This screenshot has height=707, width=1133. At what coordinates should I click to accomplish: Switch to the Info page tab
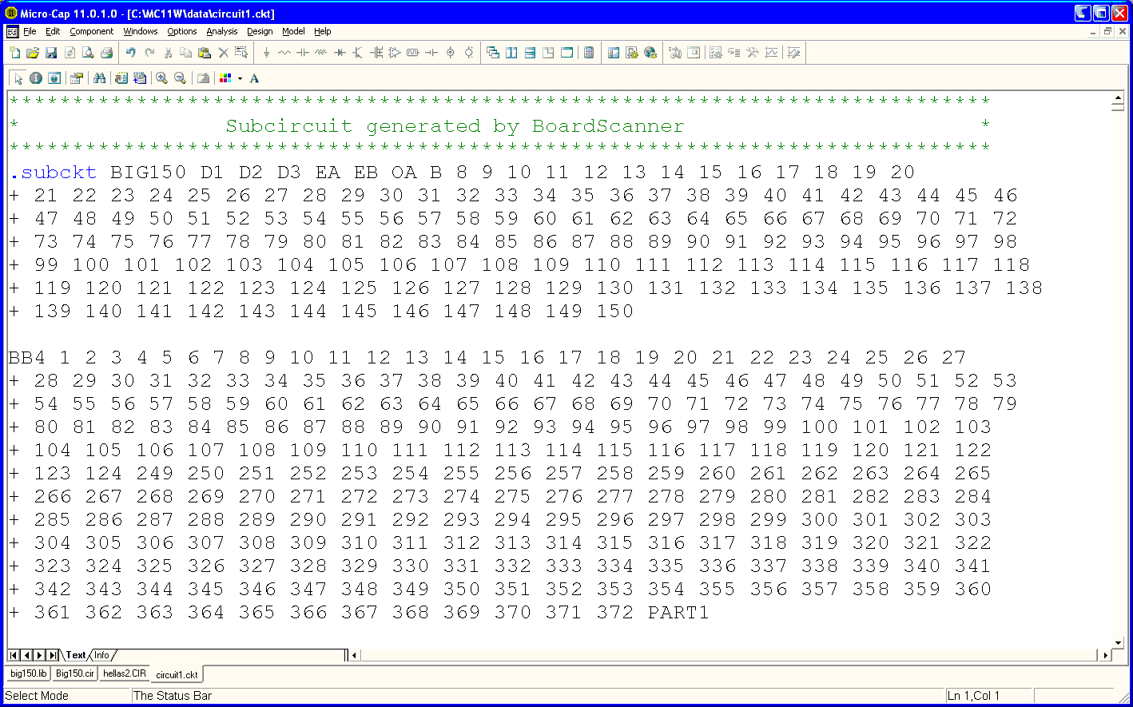pos(101,655)
